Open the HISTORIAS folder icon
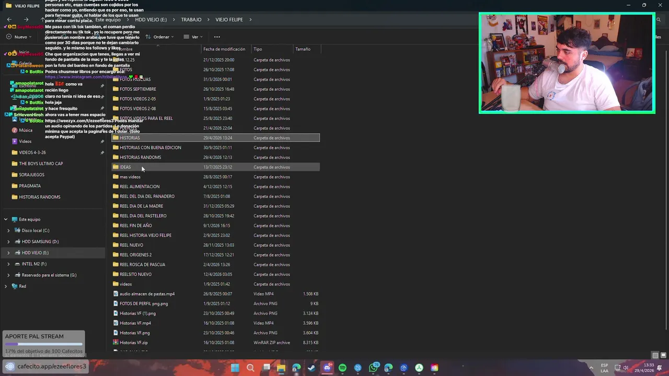 pos(116,138)
